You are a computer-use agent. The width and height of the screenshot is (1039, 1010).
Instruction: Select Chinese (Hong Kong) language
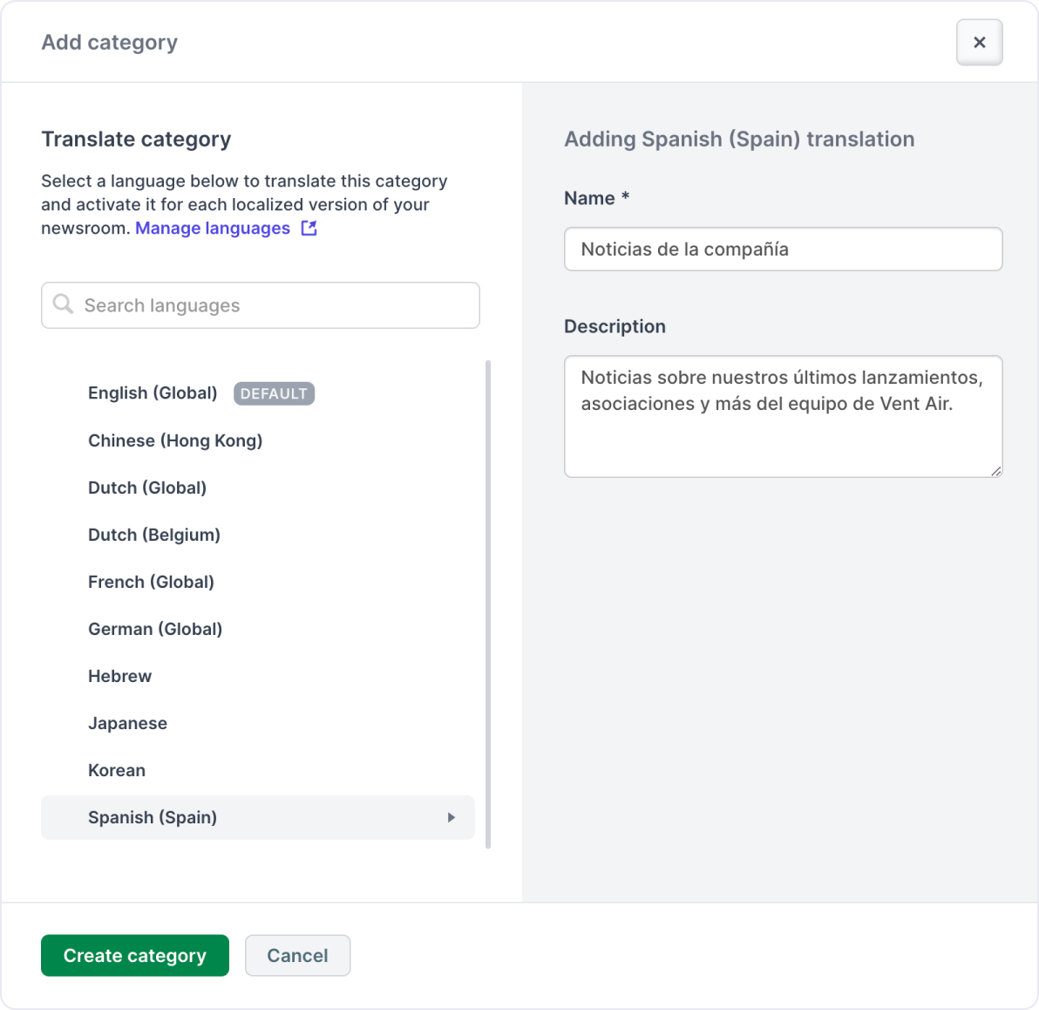pos(258,441)
